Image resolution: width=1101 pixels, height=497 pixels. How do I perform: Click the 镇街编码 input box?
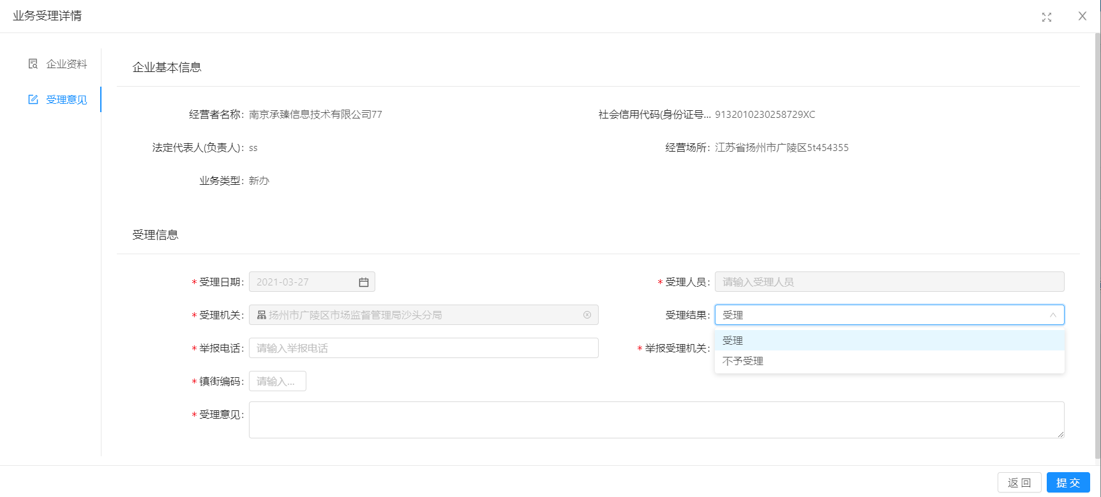click(x=277, y=381)
